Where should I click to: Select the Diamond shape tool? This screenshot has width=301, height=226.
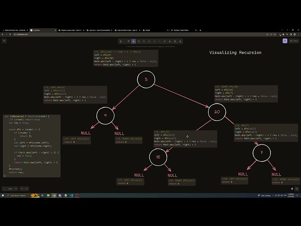point(144,41)
